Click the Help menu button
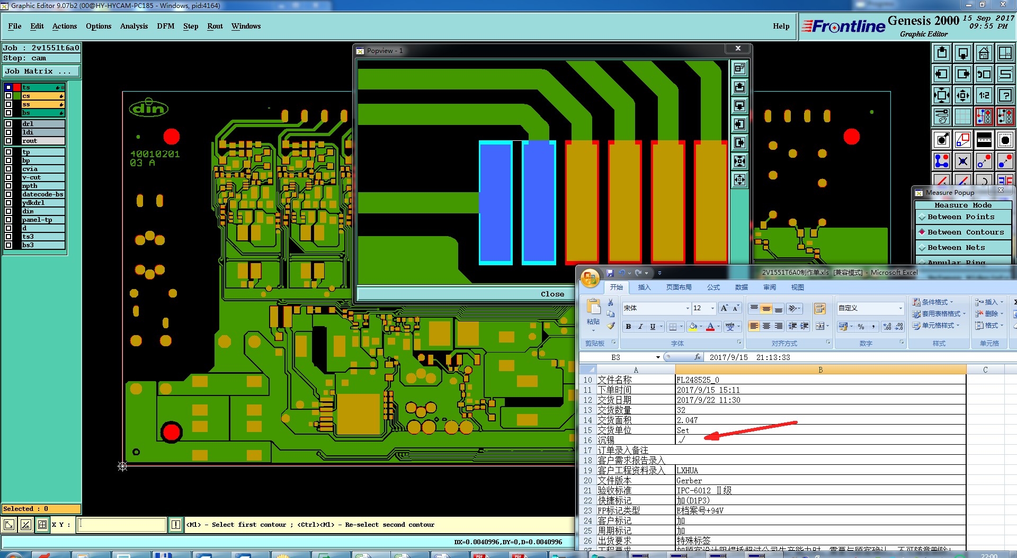 781,26
